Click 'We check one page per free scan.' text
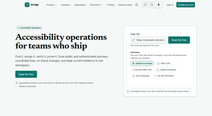This screenshot has height=116, width=212. [x=145, y=46]
